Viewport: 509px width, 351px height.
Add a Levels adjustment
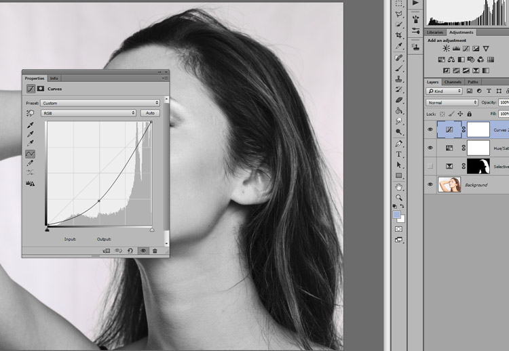click(x=456, y=49)
